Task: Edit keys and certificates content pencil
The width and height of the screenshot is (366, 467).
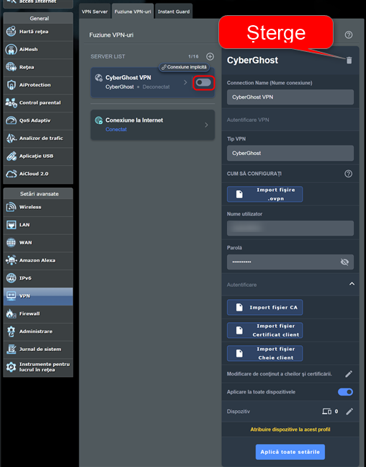Action: click(349, 374)
